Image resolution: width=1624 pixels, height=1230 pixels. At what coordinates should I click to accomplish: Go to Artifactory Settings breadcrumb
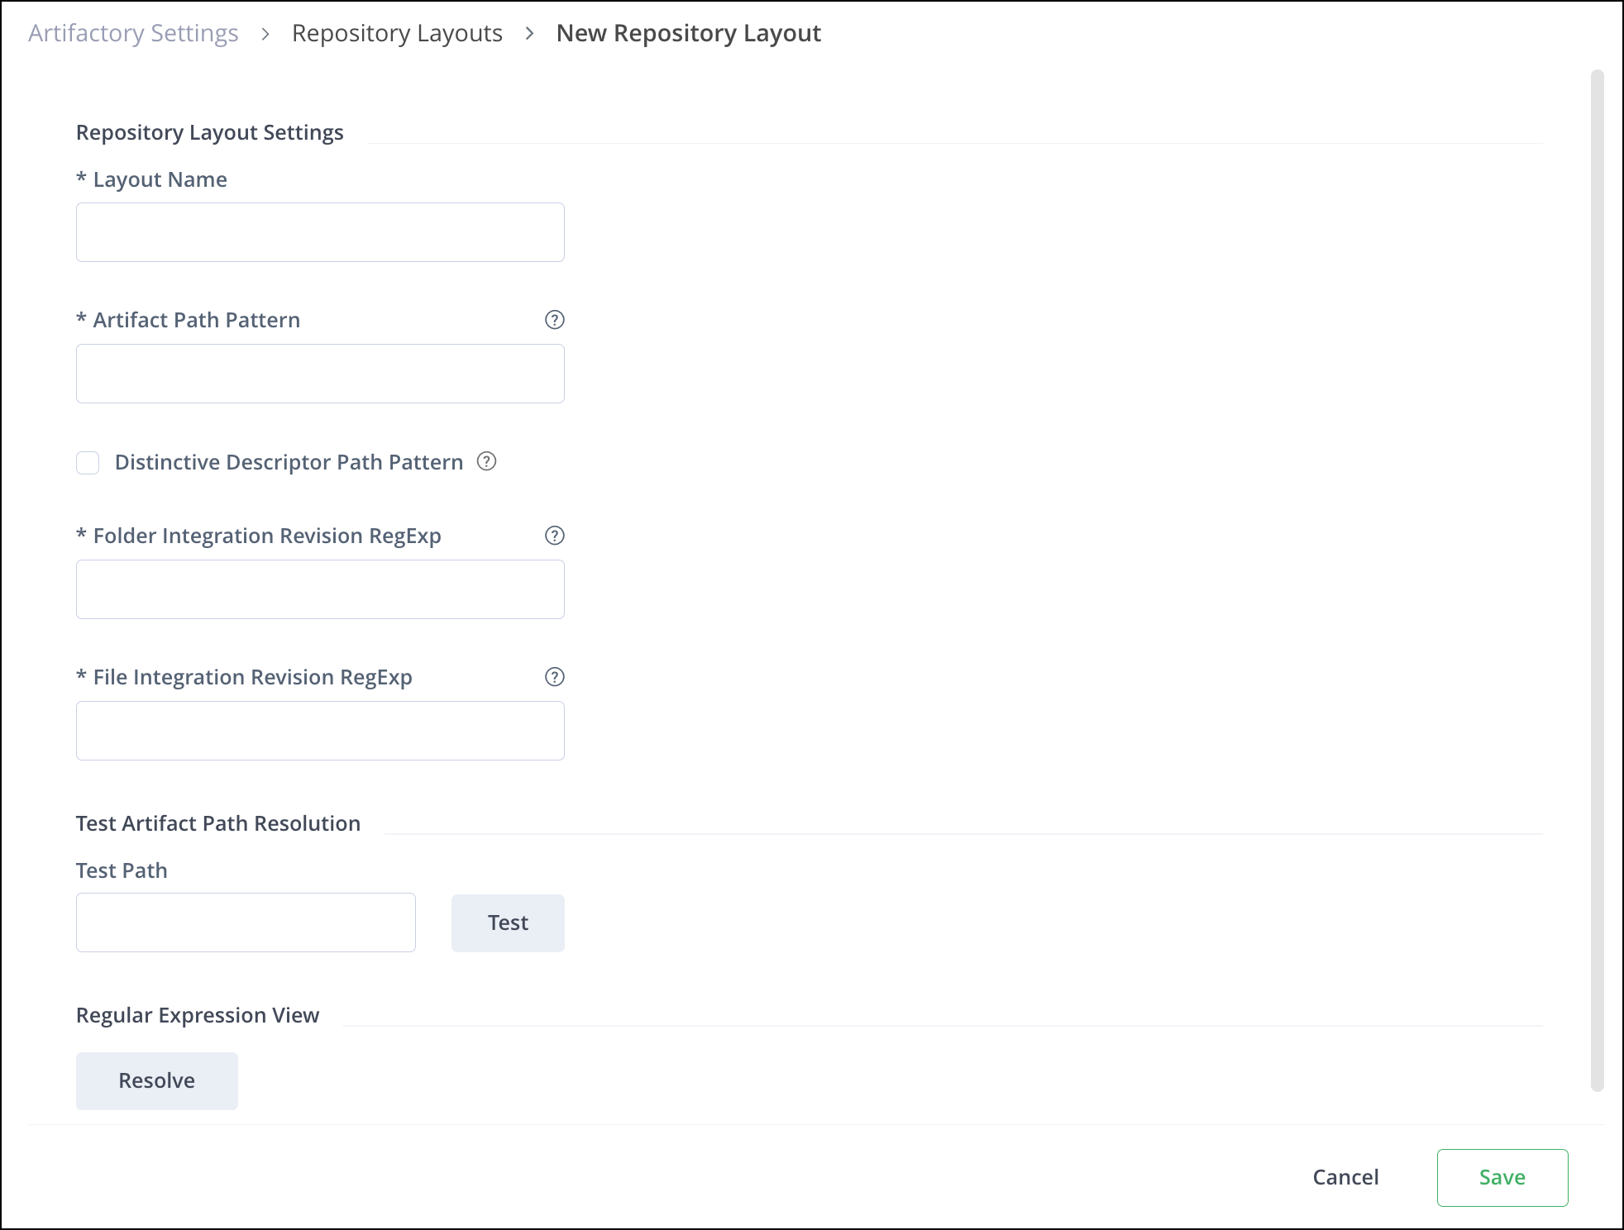coord(133,33)
